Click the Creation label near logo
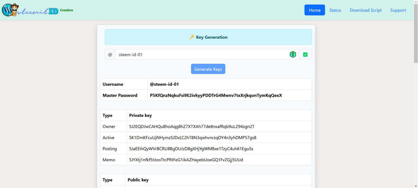This screenshot has width=418, height=188. [67, 10]
